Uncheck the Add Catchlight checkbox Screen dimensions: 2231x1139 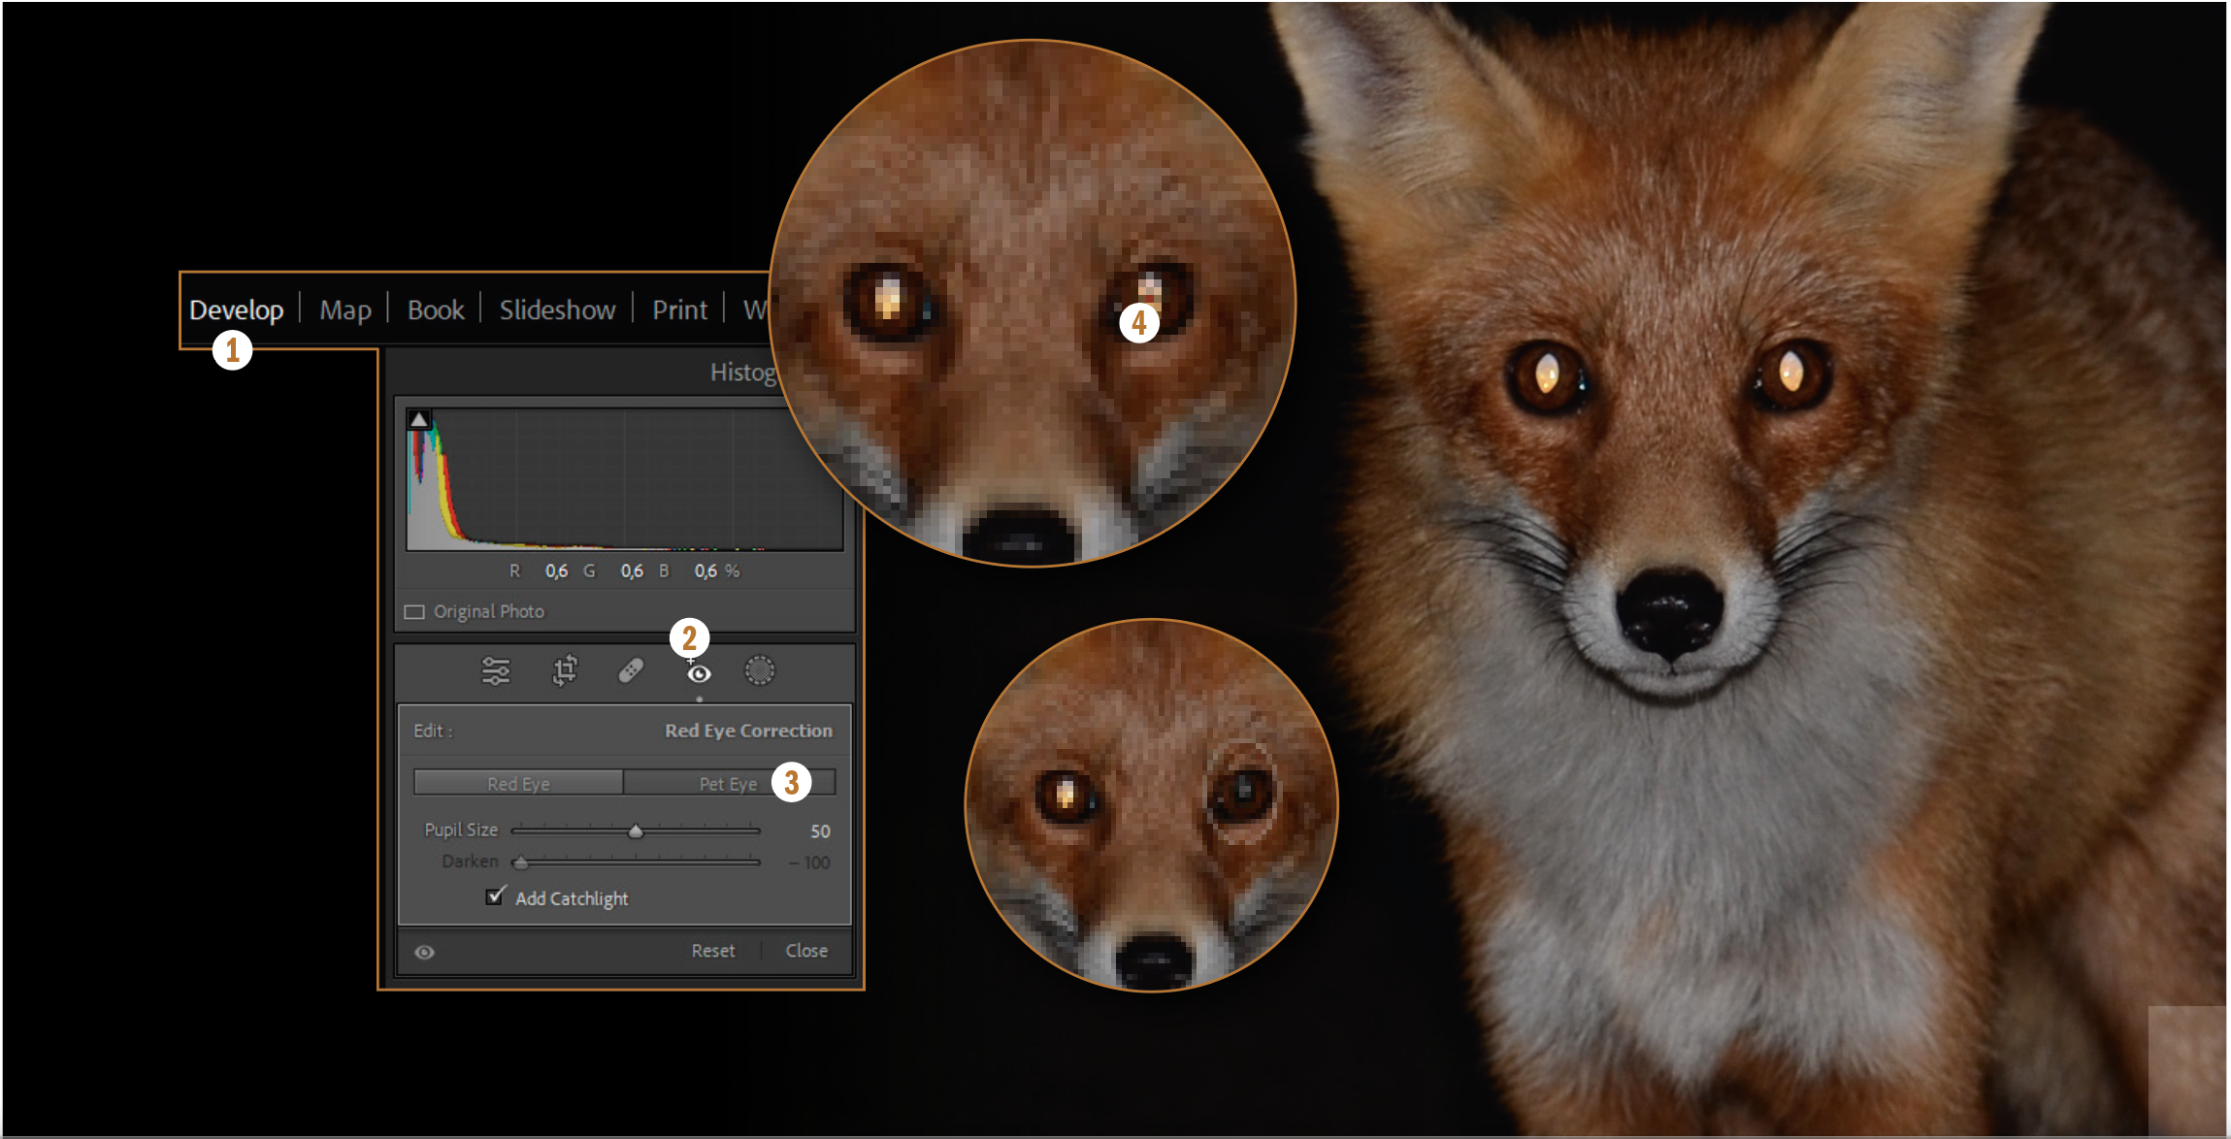(x=496, y=896)
